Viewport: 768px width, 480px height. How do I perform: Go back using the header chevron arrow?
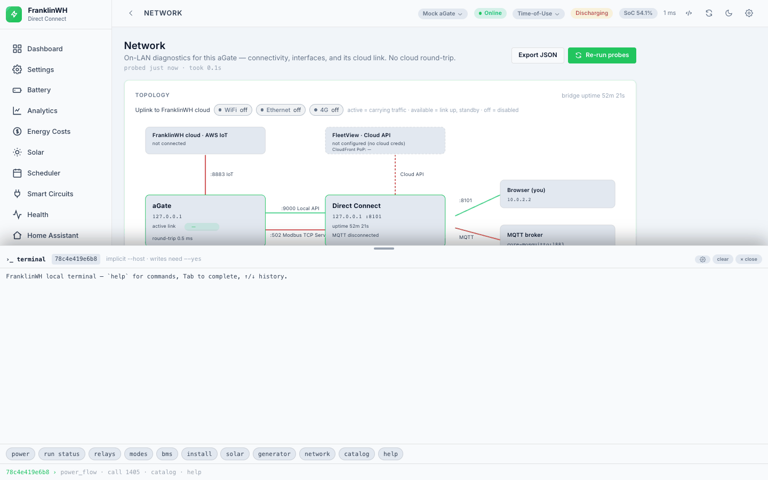131,13
